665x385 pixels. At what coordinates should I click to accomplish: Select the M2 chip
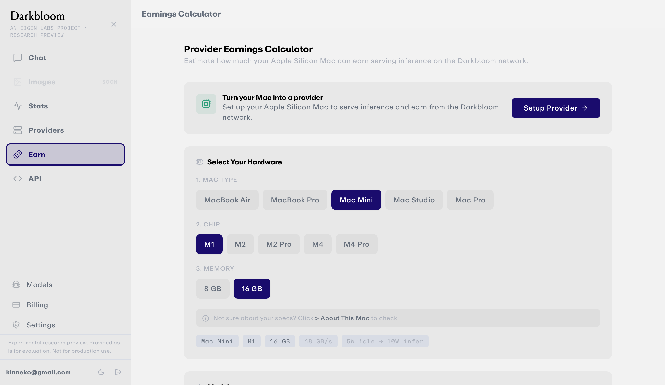click(240, 244)
